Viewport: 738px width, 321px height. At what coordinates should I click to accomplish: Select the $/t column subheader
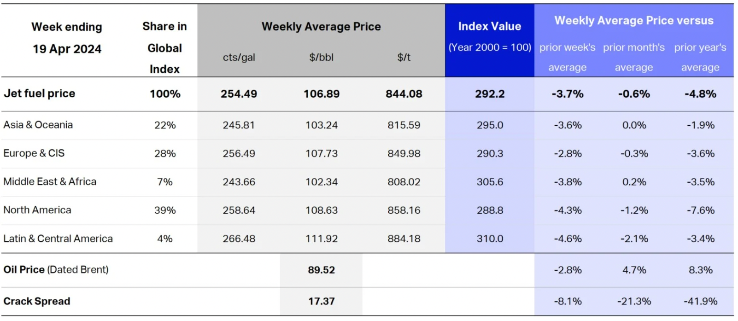click(404, 58)
